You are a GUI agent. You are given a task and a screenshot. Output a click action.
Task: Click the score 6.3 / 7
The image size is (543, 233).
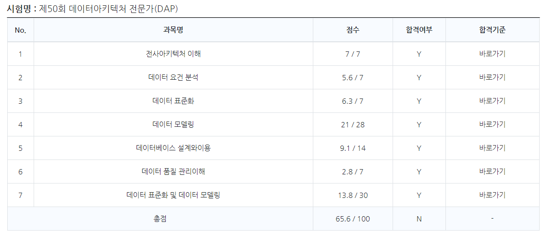click(x=353, y=101)
